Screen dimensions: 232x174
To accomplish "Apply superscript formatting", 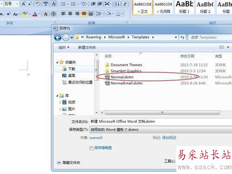I will pos(8,14).
